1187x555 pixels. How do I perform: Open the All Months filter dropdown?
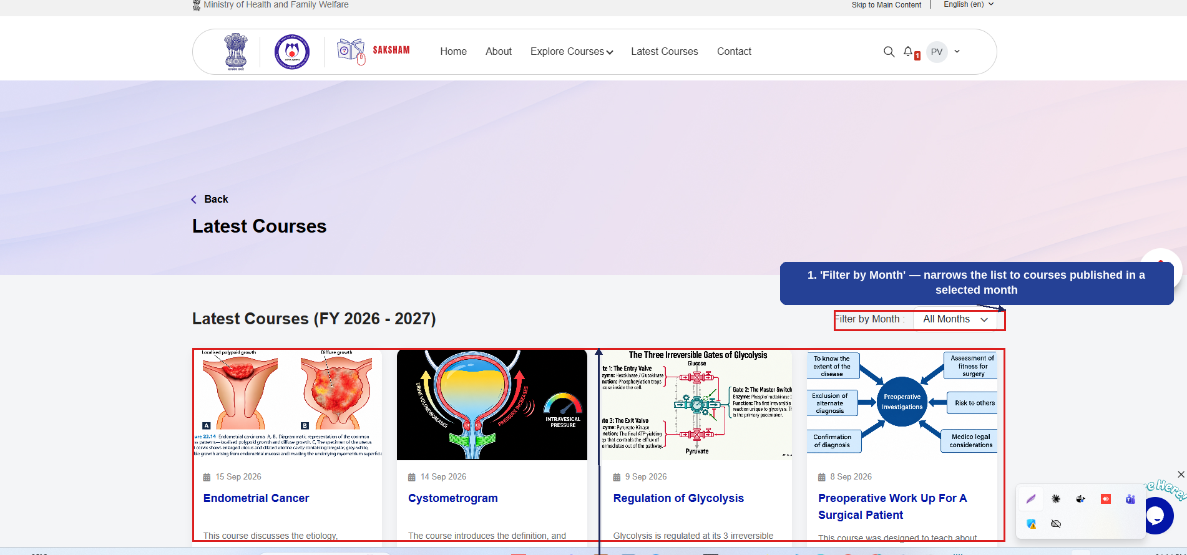point(955,319)
